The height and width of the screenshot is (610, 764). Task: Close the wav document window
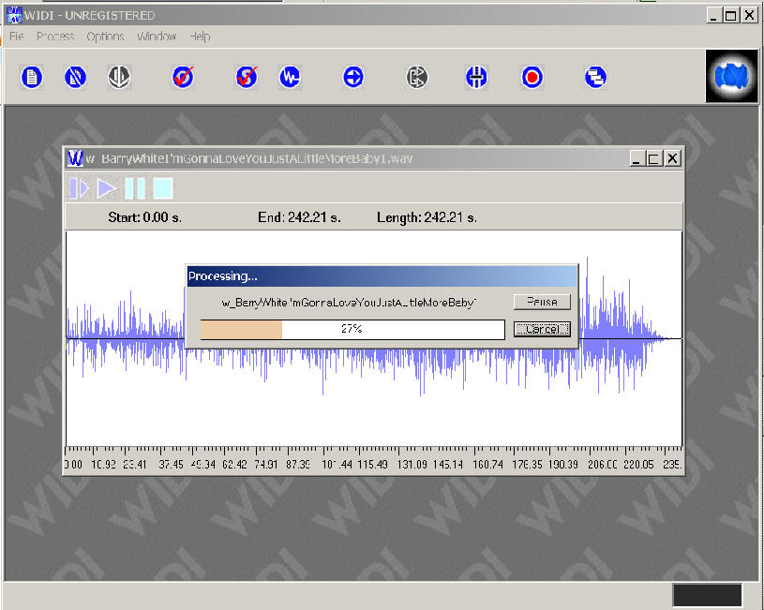tap(672, 159)
